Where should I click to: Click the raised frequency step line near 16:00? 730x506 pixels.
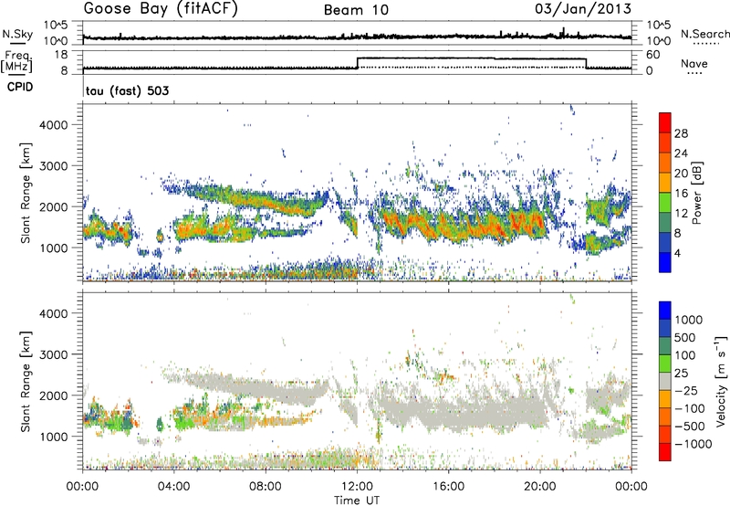[x=472, y=58]
